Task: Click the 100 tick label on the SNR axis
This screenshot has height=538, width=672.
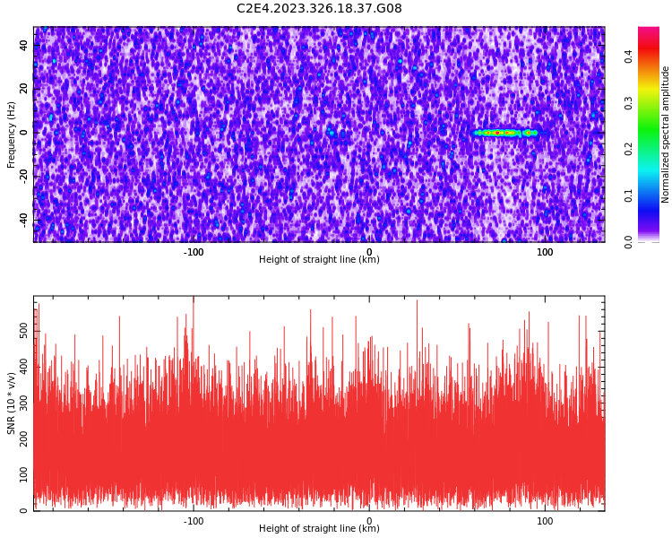Action: (24, 474)
